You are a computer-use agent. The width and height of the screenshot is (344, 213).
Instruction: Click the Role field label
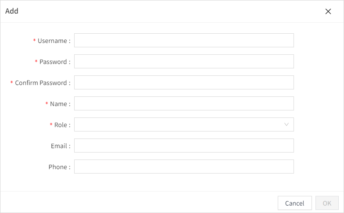tap(61, 125)
